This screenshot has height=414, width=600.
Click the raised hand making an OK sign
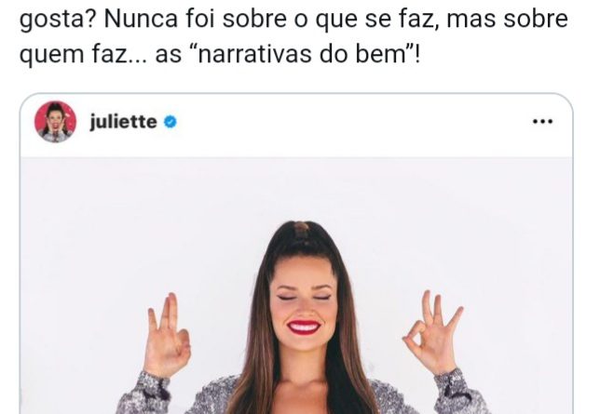click(x=432, y=332)
